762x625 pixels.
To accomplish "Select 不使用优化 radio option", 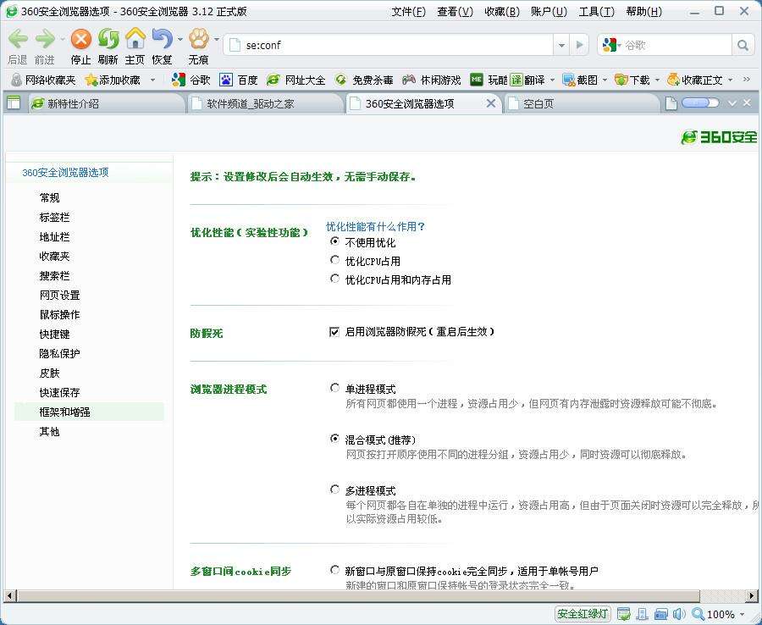I will click(x=334, y=241).
